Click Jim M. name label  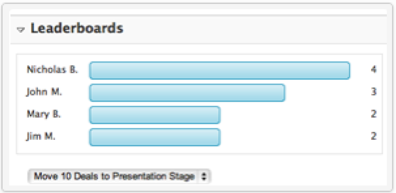click(x=41, y=136)
